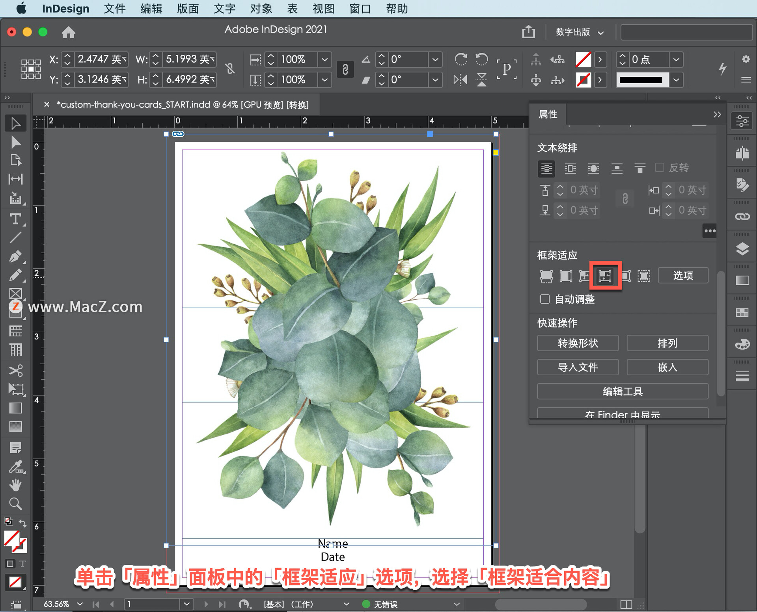Open the Layers panel icon

(742, 249)
